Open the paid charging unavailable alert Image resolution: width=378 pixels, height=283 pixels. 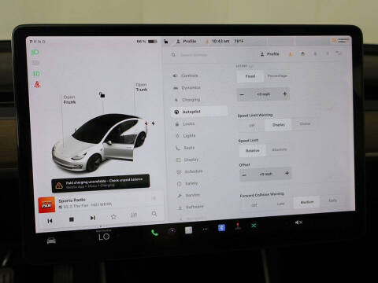(101, 183)
